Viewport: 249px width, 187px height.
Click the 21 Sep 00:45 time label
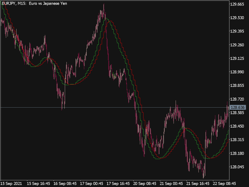(171, 184)
